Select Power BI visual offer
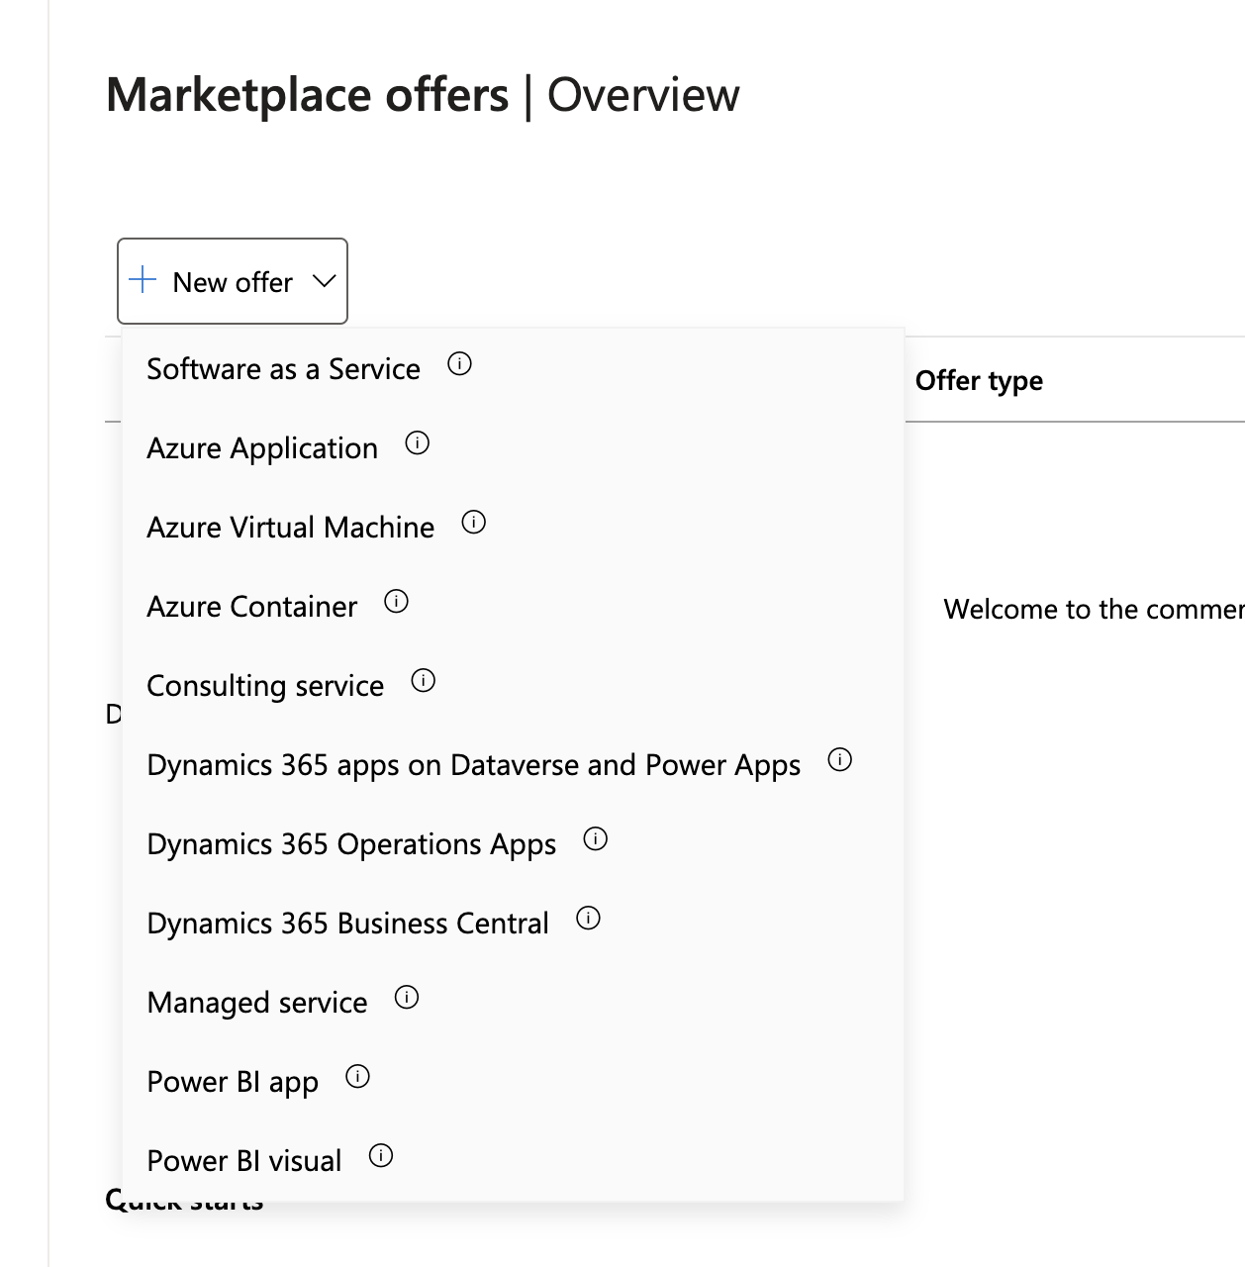1245x1267 pixels. pos(244,1160)
